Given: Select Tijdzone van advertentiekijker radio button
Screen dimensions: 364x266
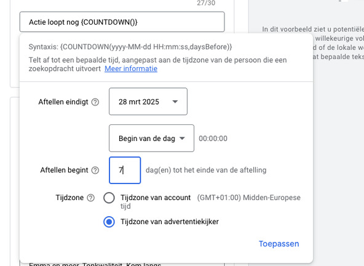Looking at the screenshot, I should [x=109, y=222].
